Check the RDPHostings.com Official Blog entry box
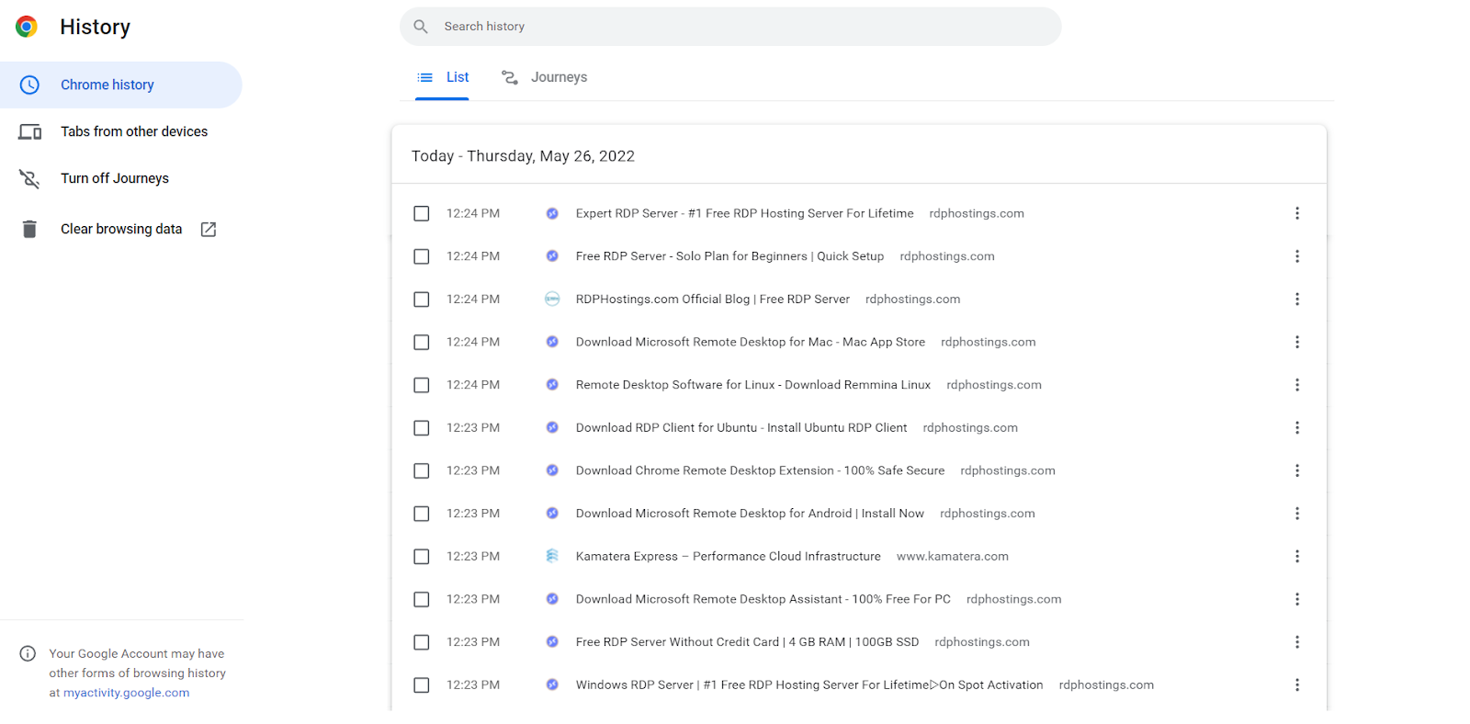The image size is (1470, 724). point(422,299)
